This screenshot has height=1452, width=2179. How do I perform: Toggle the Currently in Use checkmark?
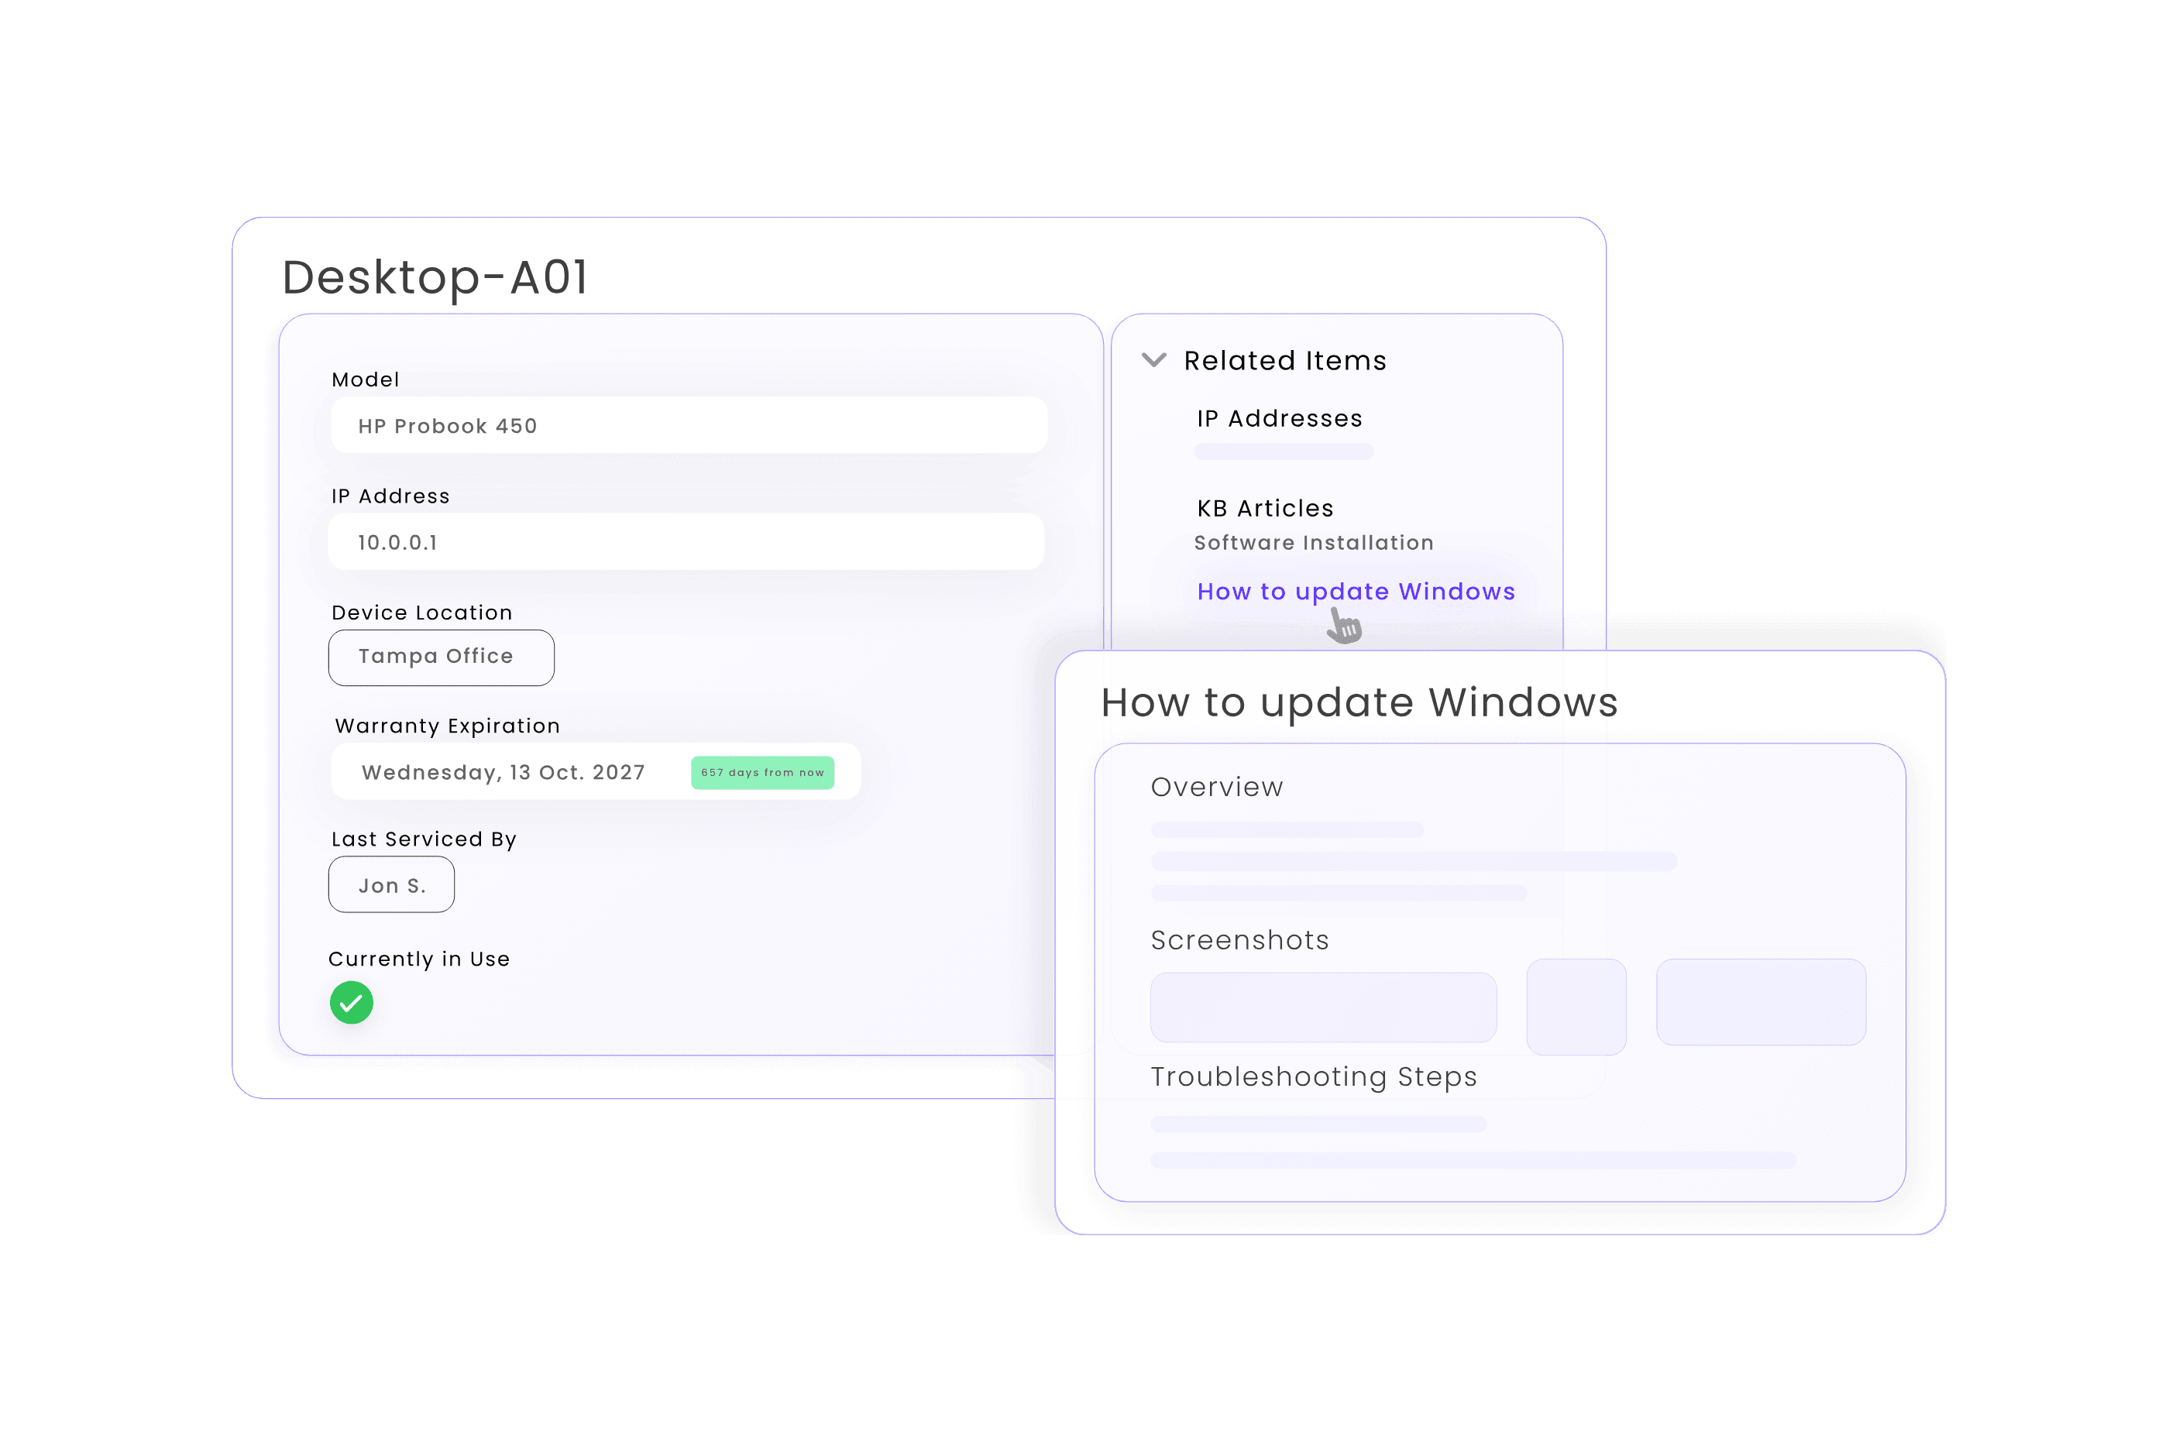[x=350, y=1002]
